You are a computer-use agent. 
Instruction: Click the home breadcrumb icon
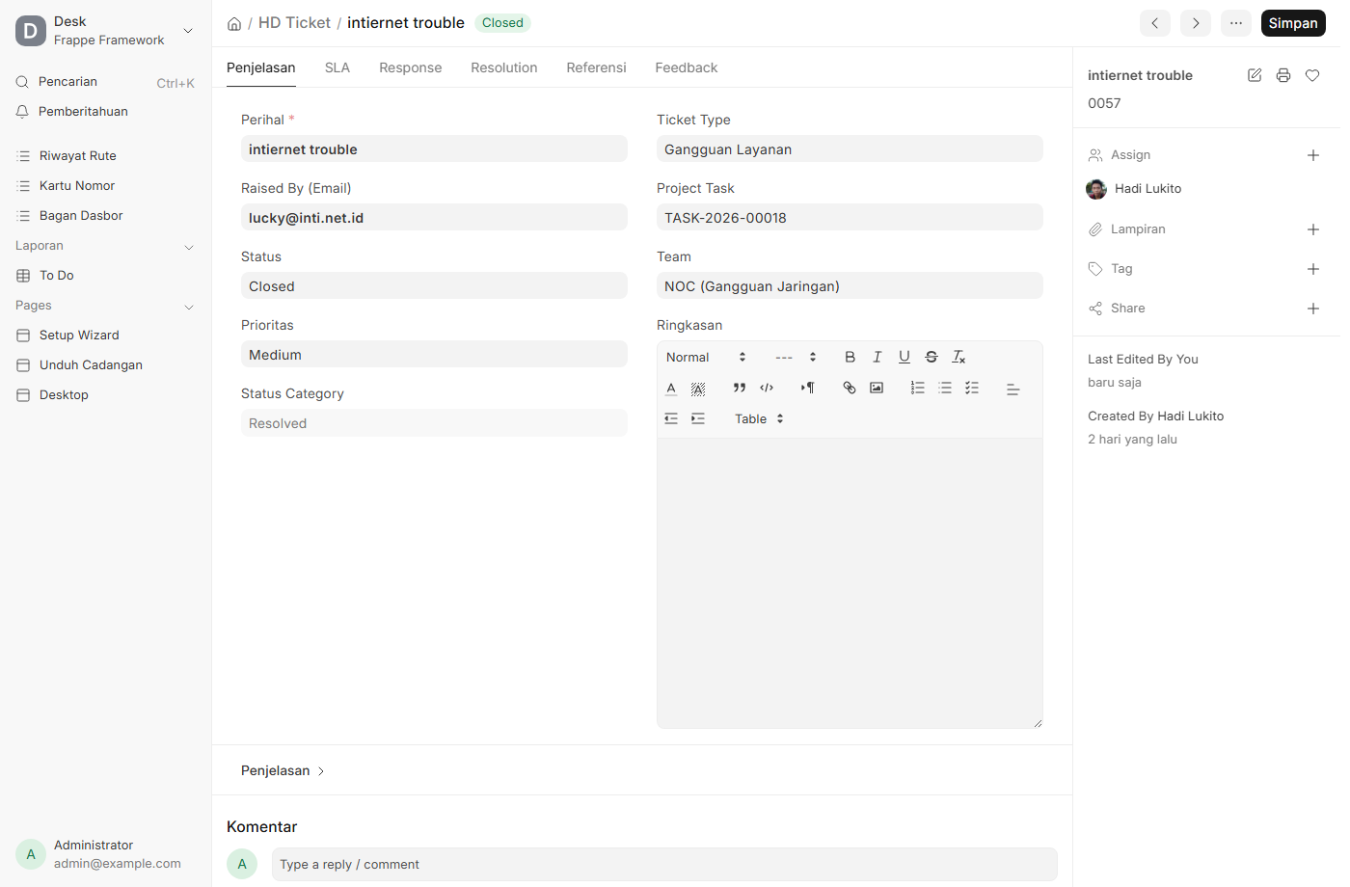pos(234,23)
